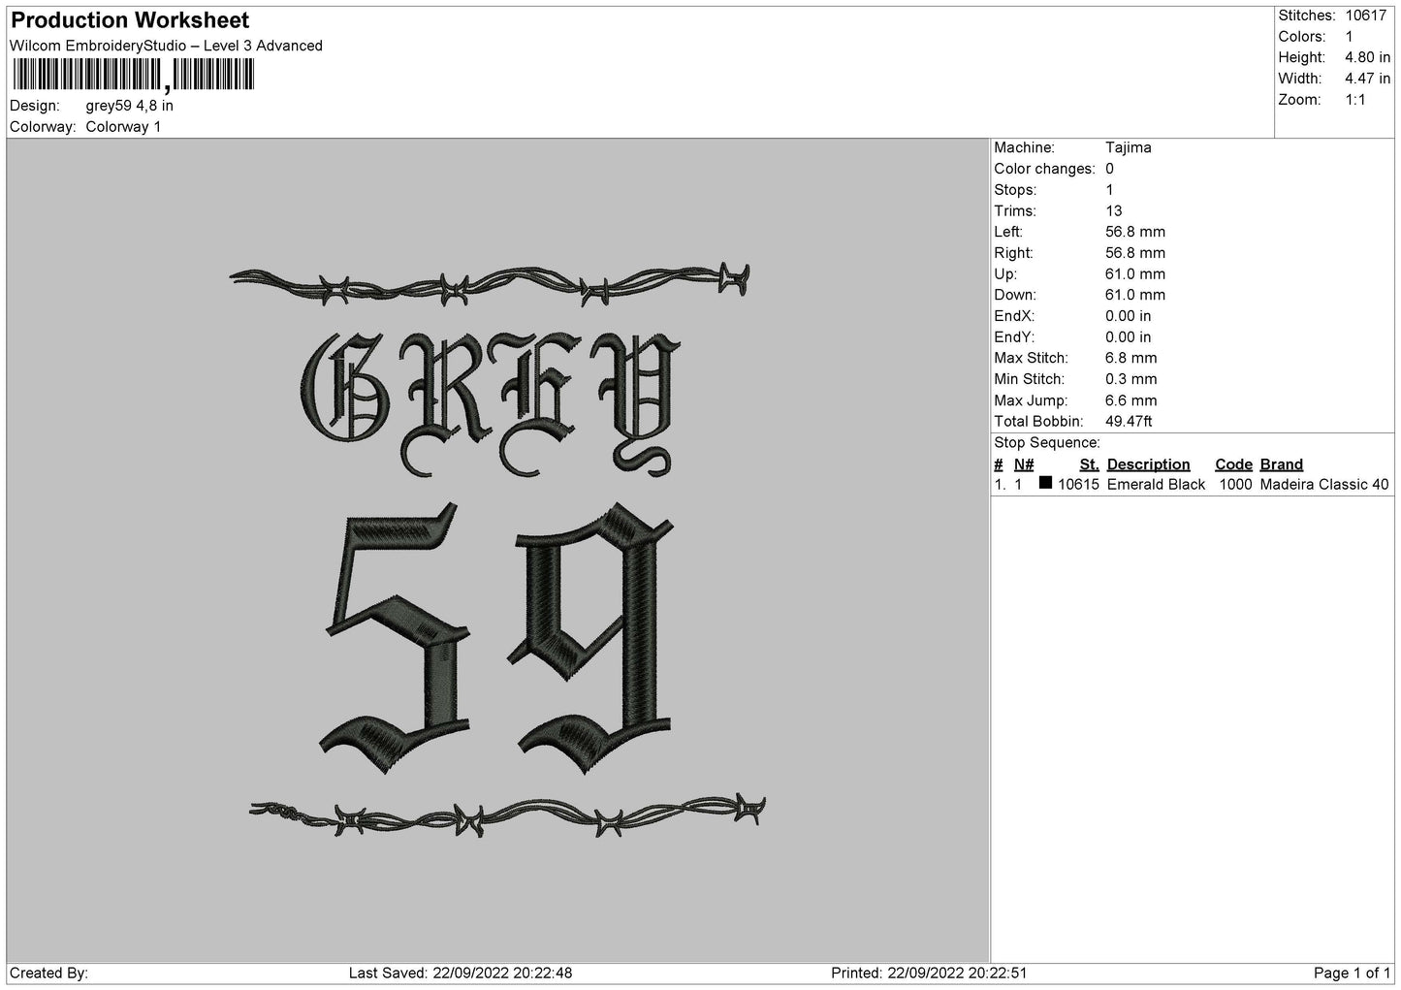Screen dimensions: 1401x990
Task: Click the St. column header
Action: click(x=1089, y=464)
